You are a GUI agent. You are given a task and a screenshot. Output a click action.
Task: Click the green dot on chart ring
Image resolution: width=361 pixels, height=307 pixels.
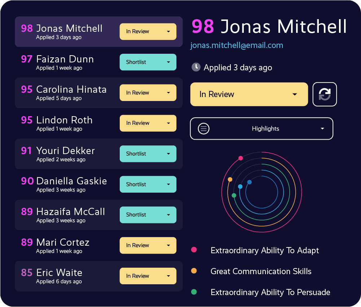234,196
